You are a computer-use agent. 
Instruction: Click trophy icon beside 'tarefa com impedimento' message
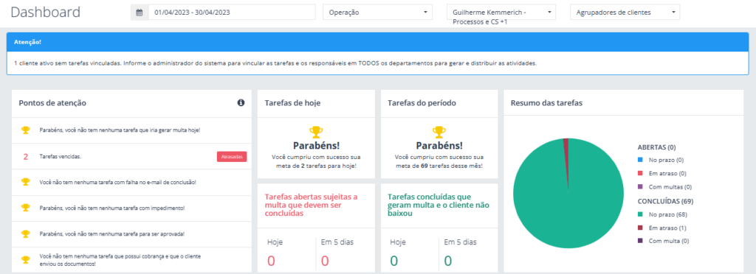coord(26,208)
